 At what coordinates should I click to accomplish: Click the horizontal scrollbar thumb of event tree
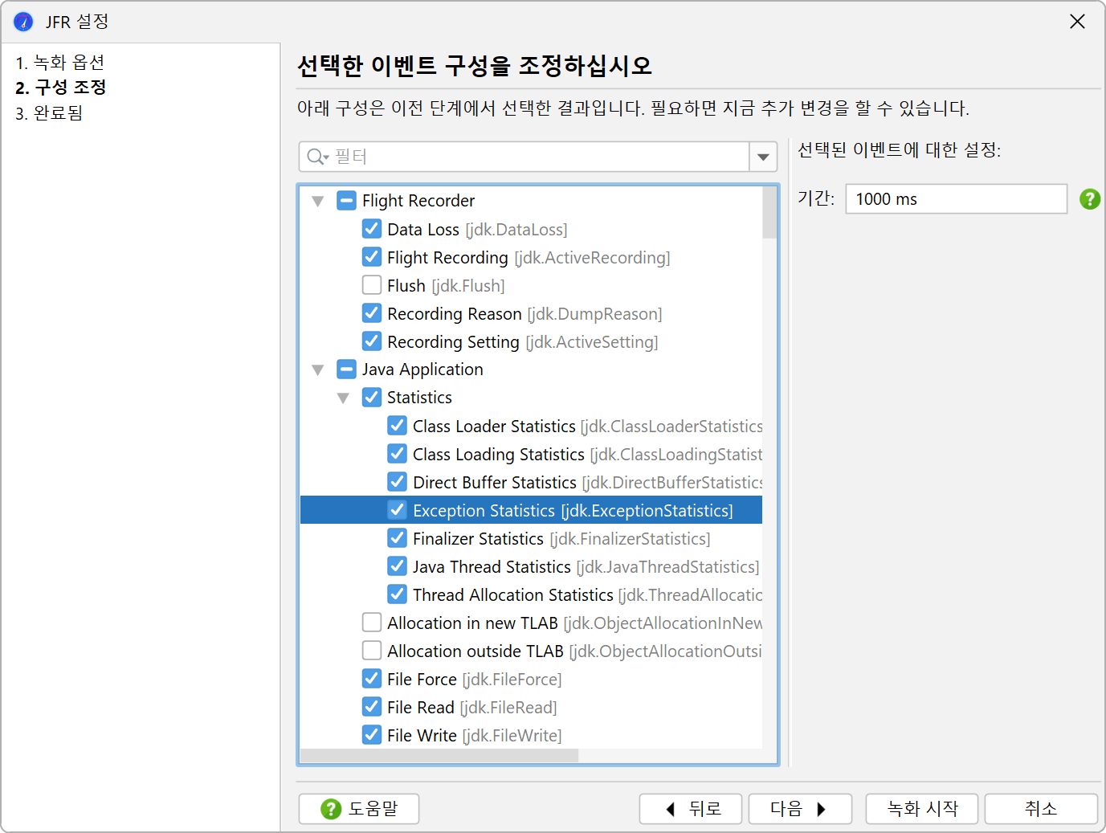coord(439,756)
